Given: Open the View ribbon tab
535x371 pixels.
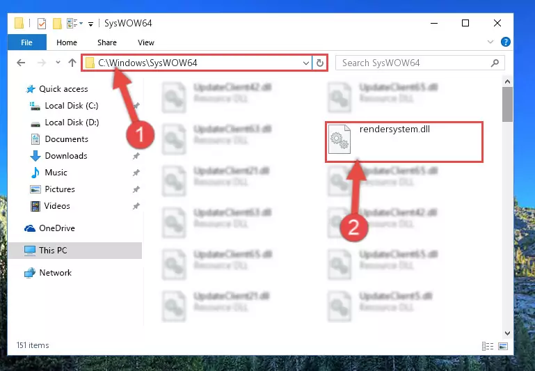Looking at the screenshot, I should coord(145,42).
